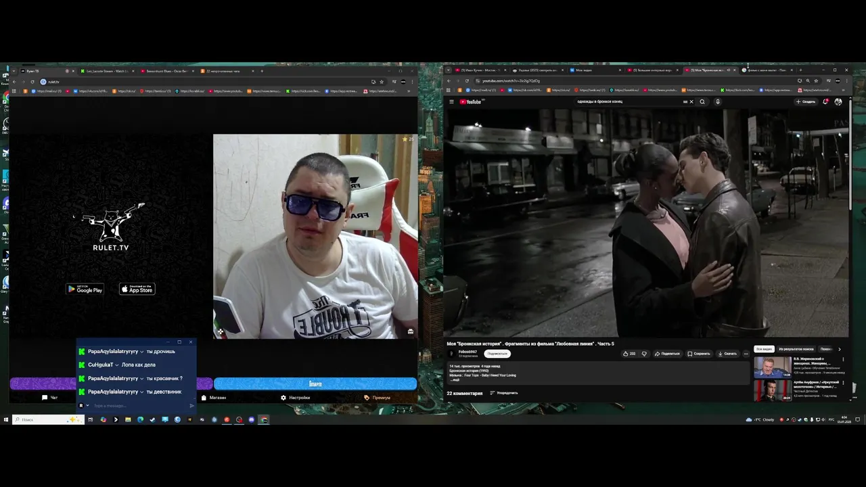Viewport: 866px width, 487px height.
Task: Open the Windows Start menu
Action: pyautogui.click(x=5, y=419)
